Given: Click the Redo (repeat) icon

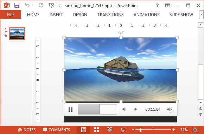Looking at the screenshot, I should [x=41, y=5].
